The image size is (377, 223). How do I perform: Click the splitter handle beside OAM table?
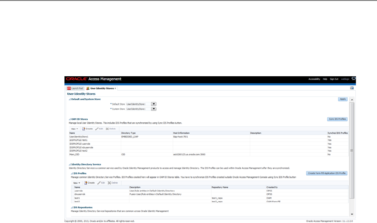[352, 150]
